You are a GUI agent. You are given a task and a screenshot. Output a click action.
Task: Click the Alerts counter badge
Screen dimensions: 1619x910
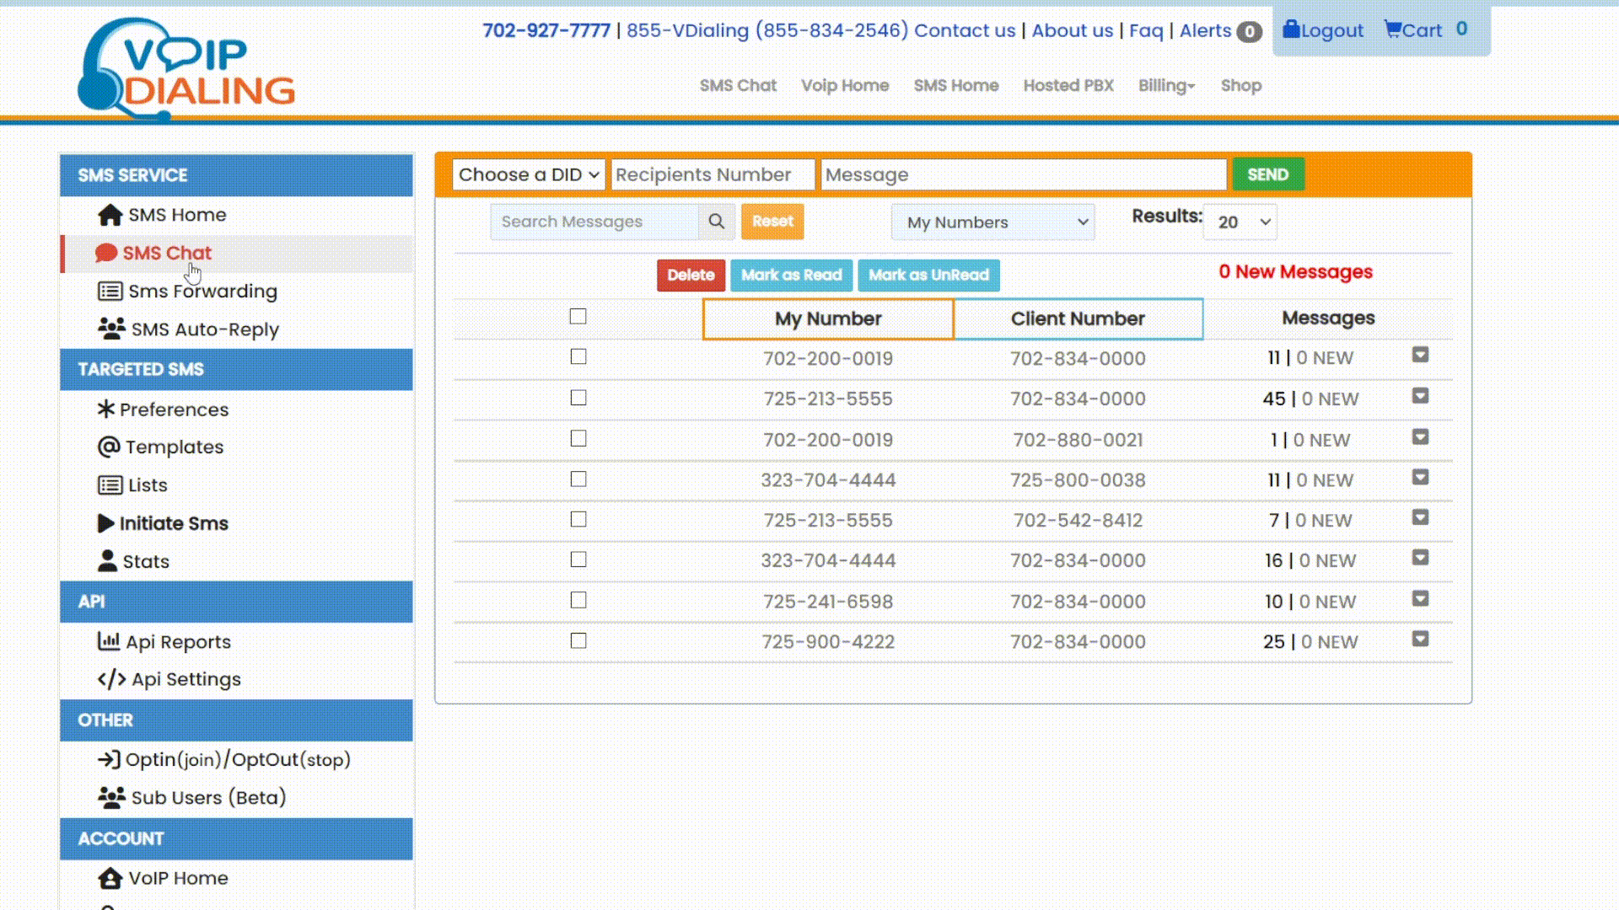pos(1249,32)
